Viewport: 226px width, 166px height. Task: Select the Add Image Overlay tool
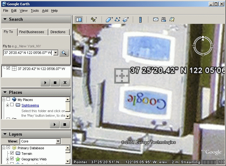[x=125, y=20]
